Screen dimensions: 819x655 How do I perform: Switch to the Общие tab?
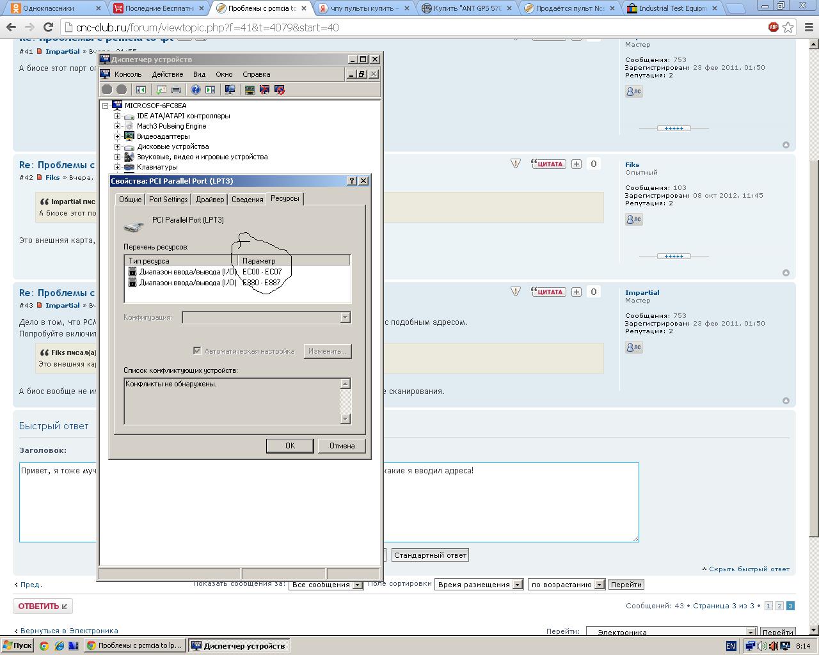(x=130, y=200)
